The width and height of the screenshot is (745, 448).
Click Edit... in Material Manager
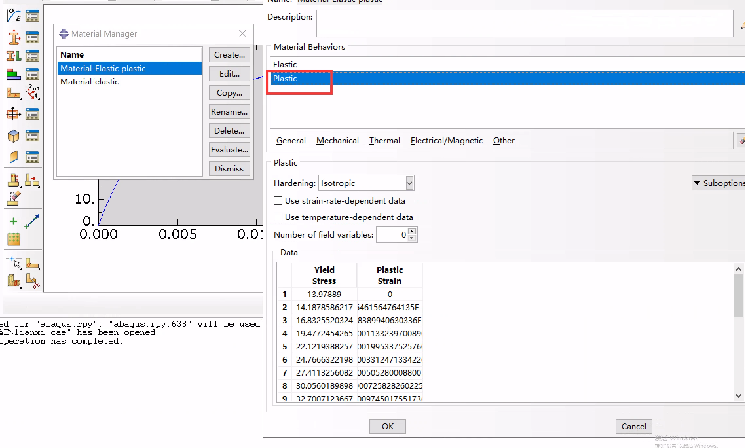[x=230, y=74]
